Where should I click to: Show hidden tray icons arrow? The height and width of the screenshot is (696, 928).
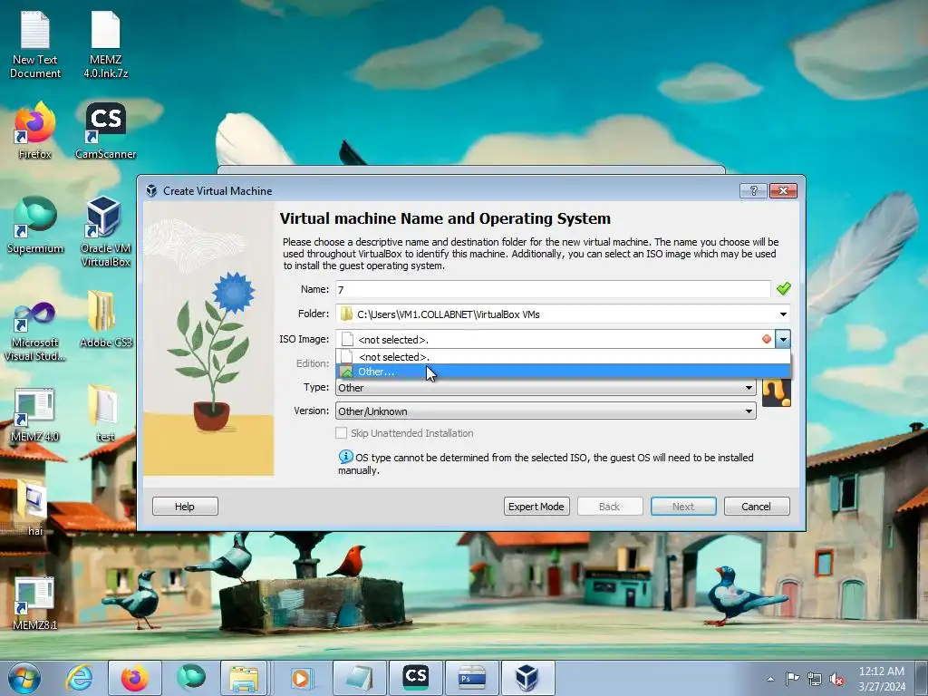(770, 680)
